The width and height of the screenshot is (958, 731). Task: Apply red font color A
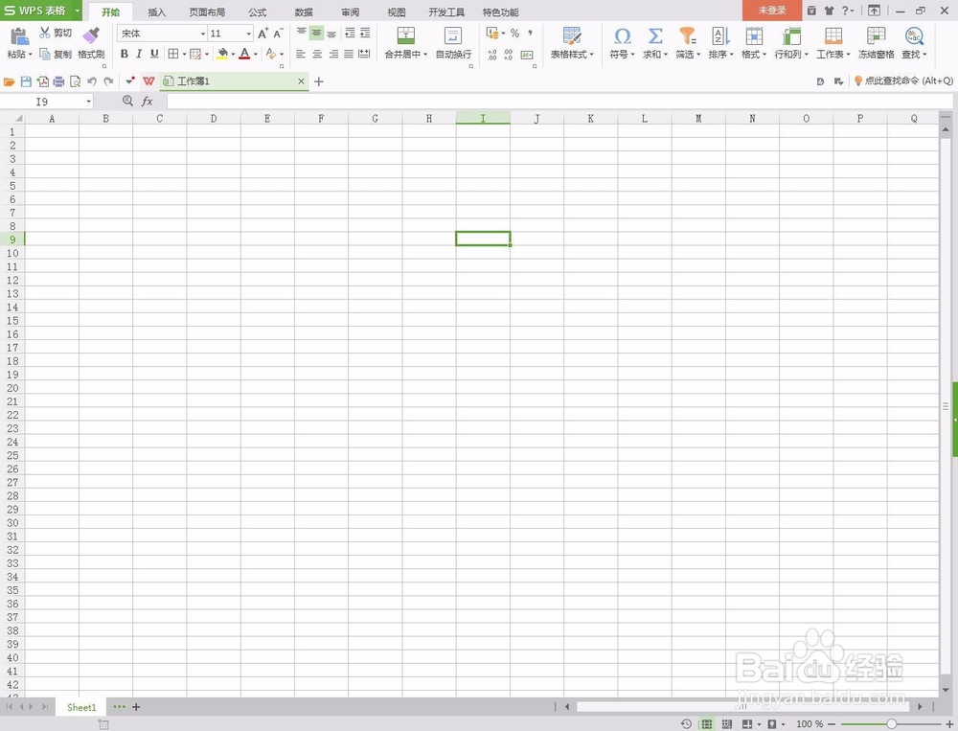[x=244, y=54]
